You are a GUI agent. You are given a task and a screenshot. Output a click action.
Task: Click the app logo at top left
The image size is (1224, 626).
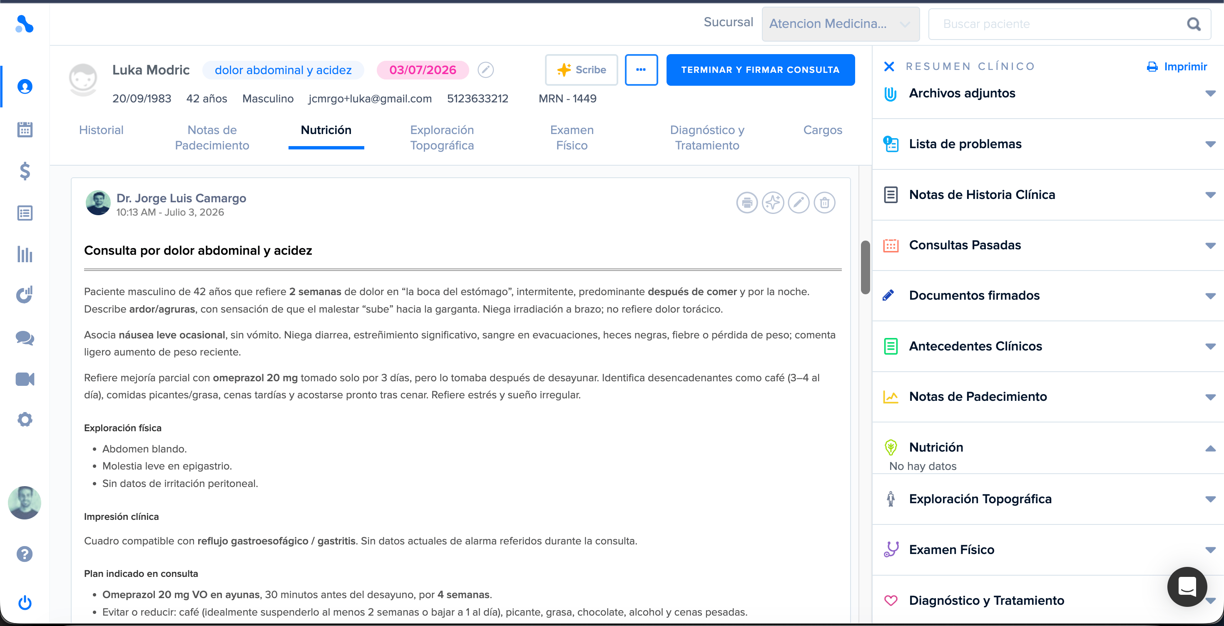click(25, 24)
